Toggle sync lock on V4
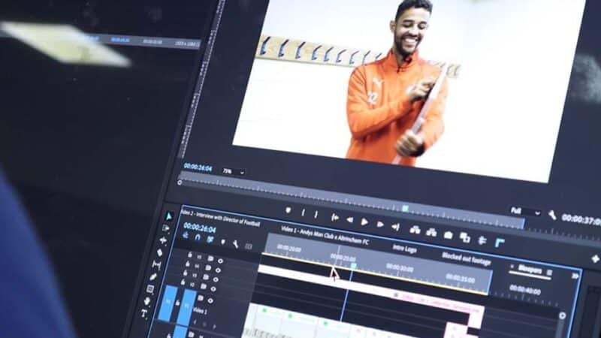The image size is (601, 338). 208,268
